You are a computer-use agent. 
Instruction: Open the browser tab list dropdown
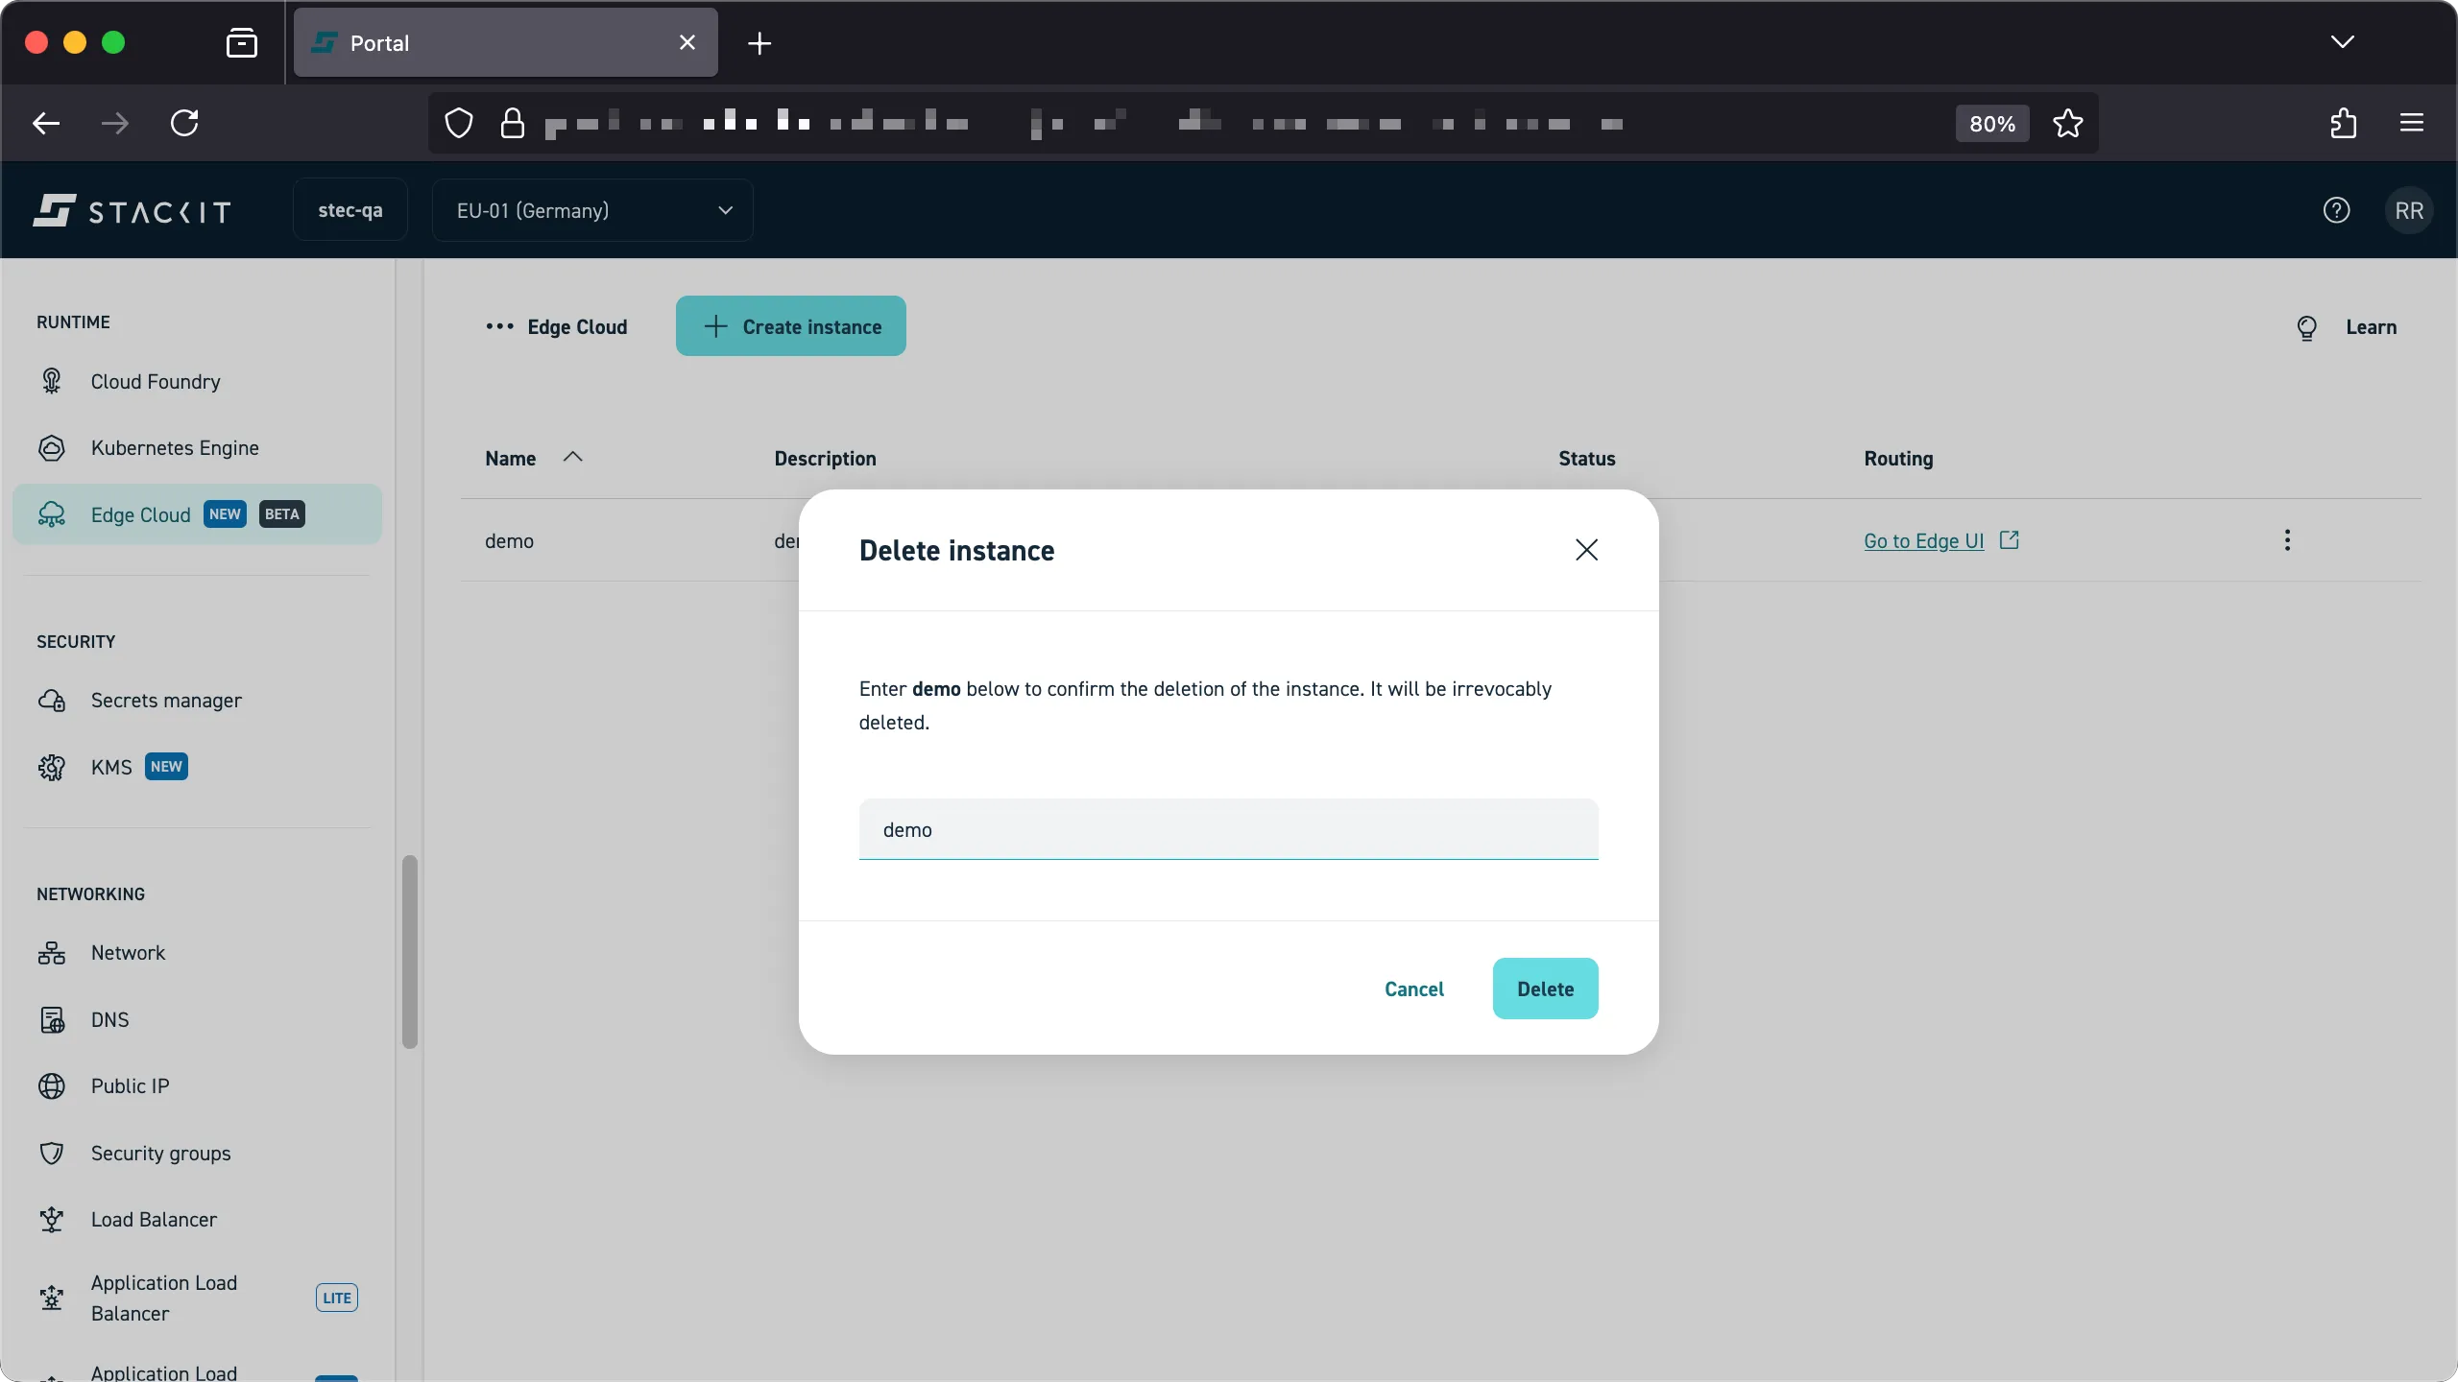coord(2342,42)
